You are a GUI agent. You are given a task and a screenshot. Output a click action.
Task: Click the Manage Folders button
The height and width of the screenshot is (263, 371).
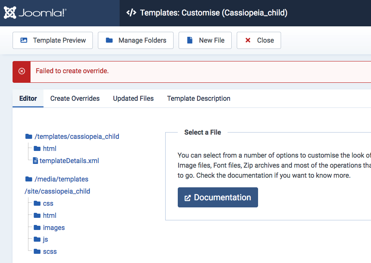(136, 41)
